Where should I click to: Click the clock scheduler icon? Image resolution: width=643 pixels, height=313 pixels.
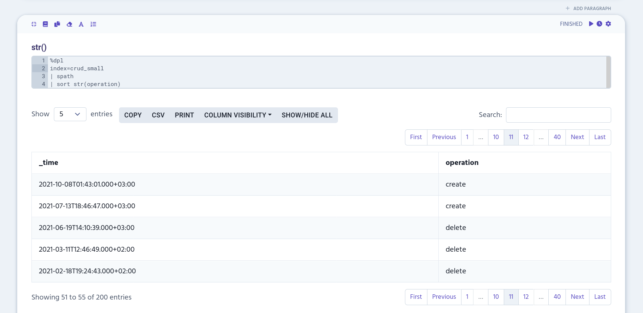(599, 24)
